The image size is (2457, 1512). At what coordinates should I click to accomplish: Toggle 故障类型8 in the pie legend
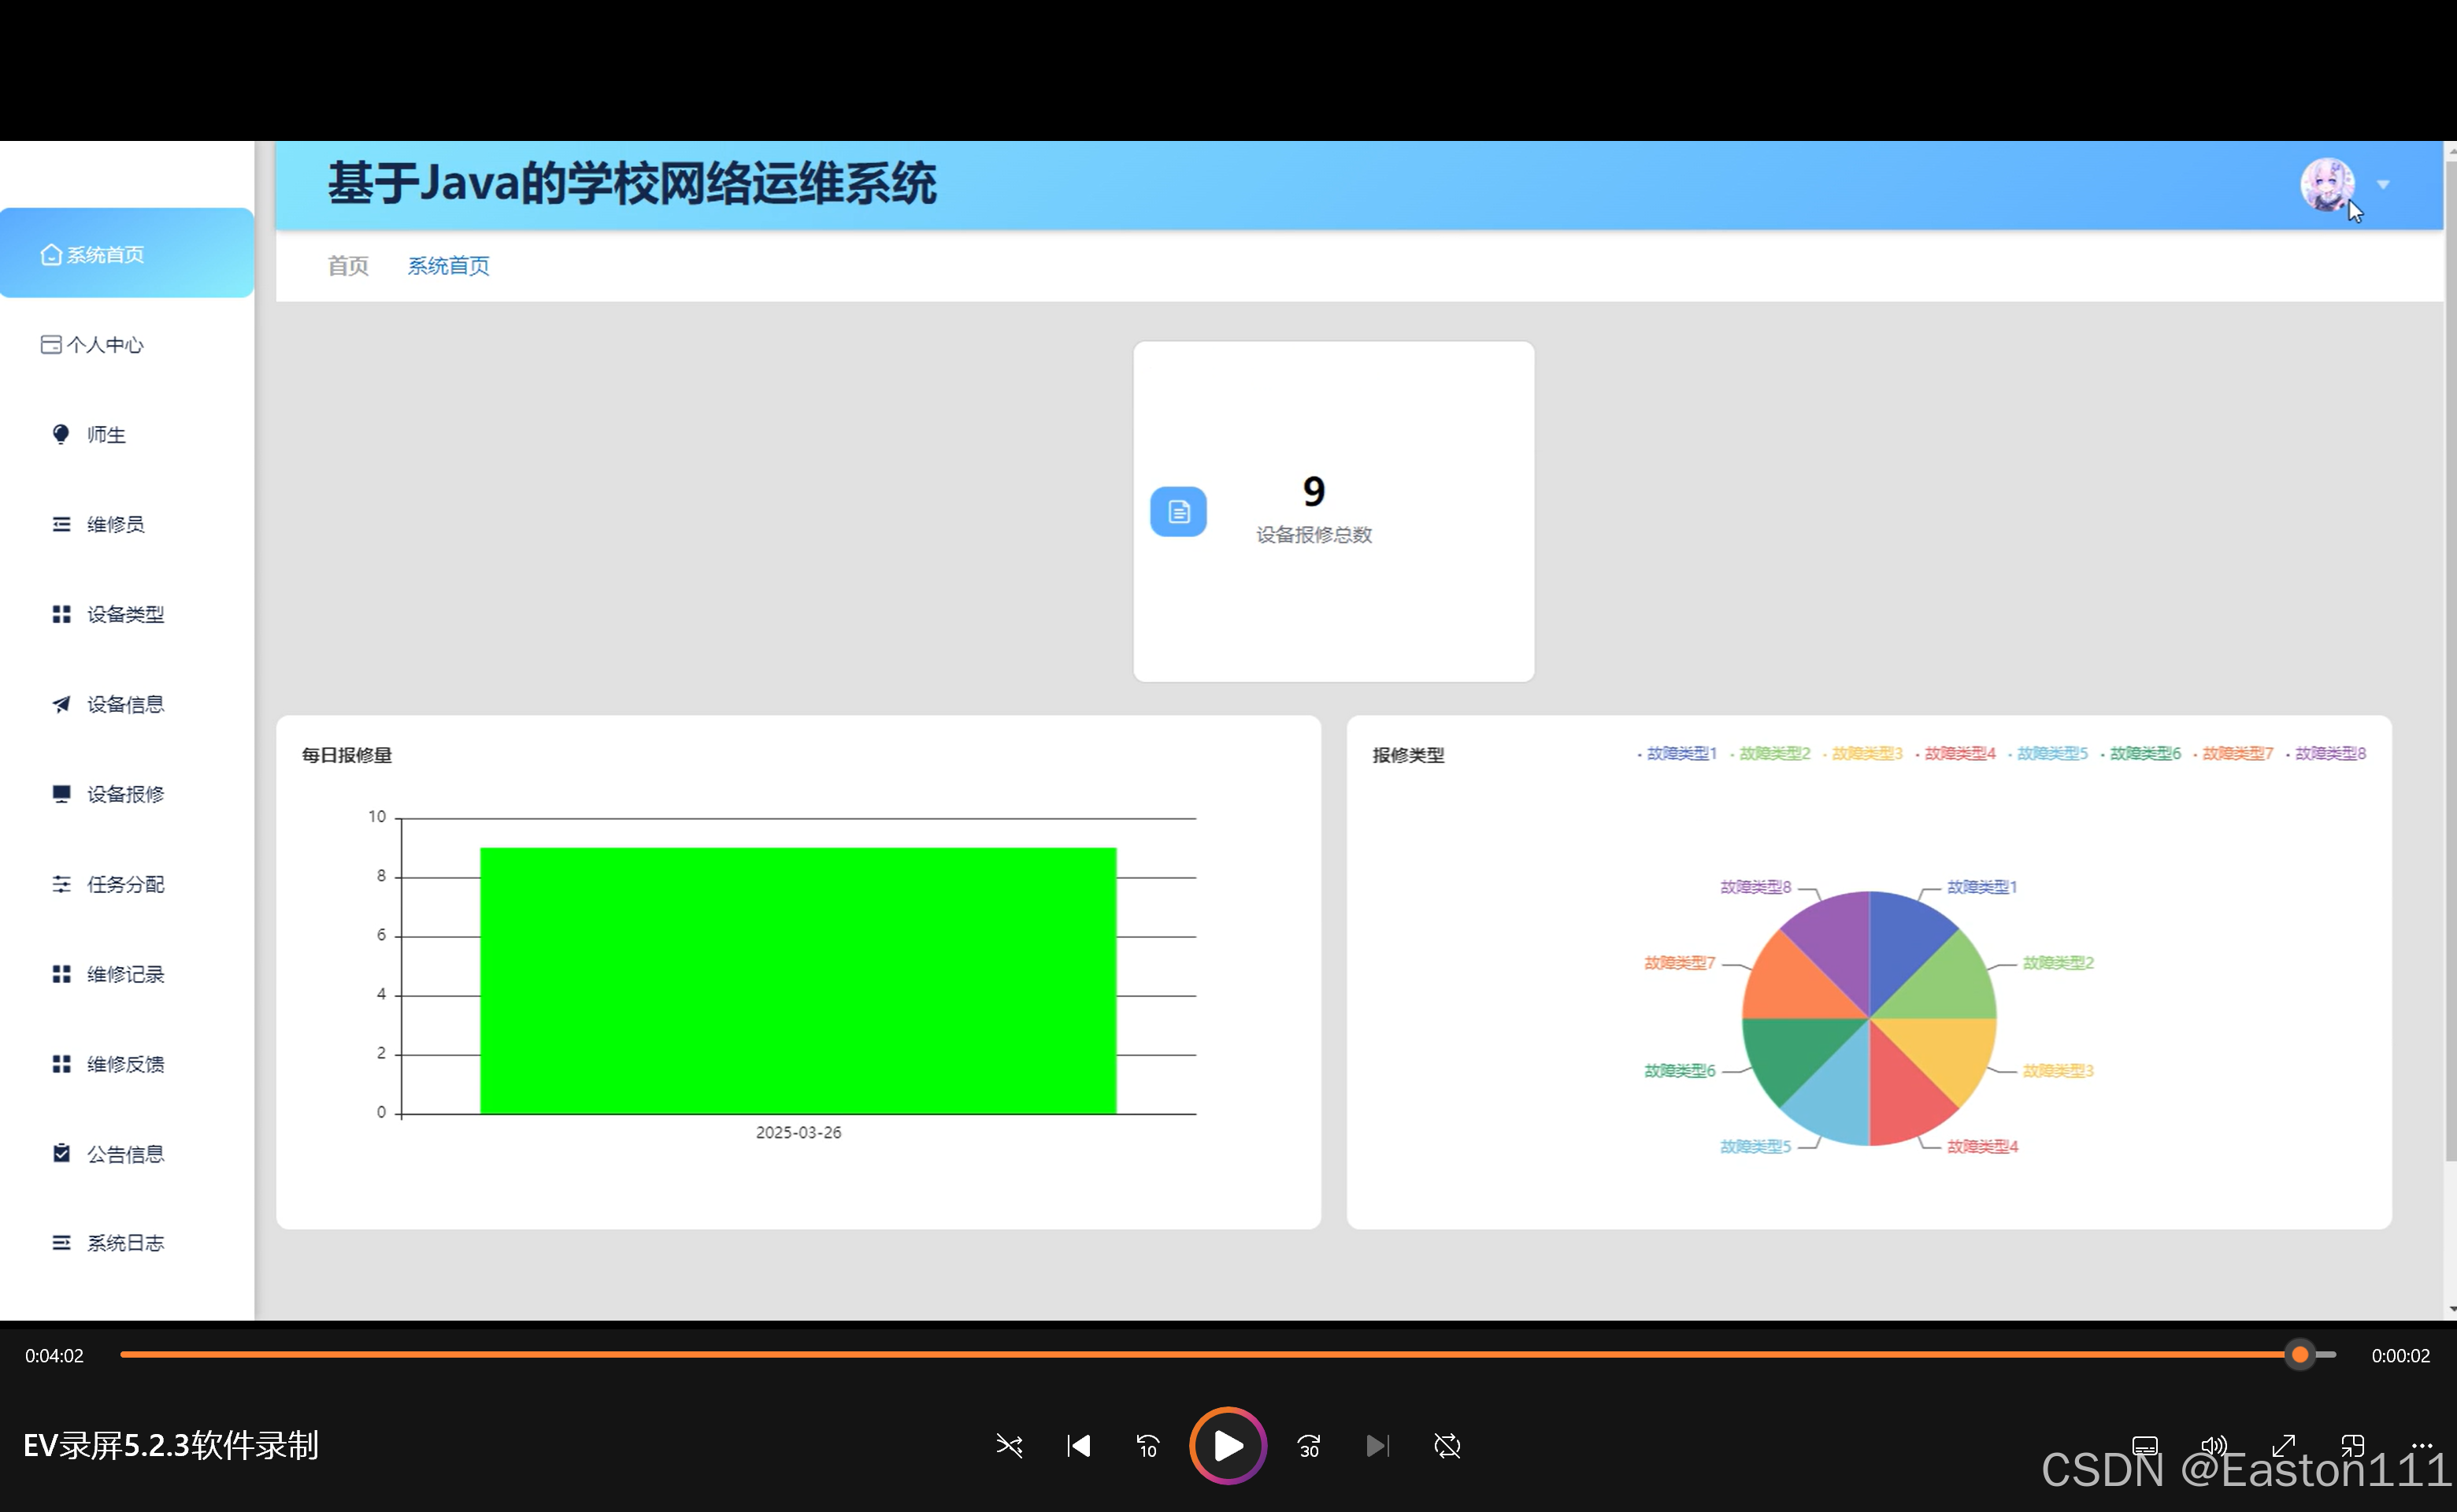(2326, 754)
